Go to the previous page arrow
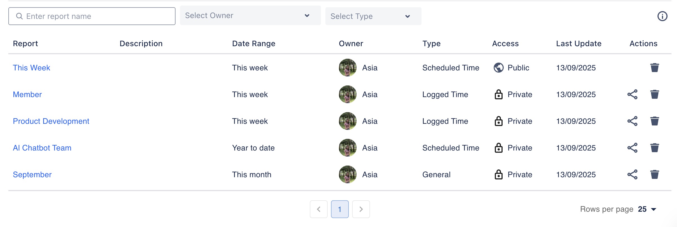677x227 pixels. coord(318,209)
